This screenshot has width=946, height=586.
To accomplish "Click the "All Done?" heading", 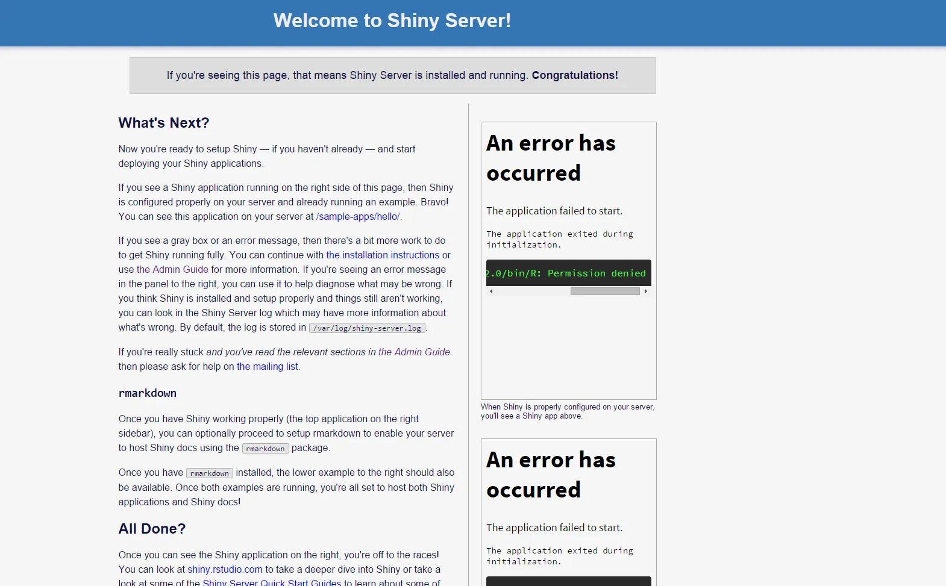I will click(x=152, y=529).
